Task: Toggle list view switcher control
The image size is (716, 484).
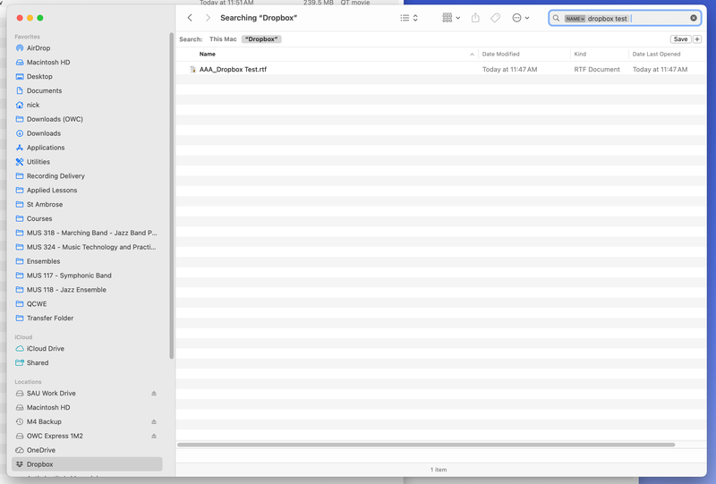Action: coord(409,18)
